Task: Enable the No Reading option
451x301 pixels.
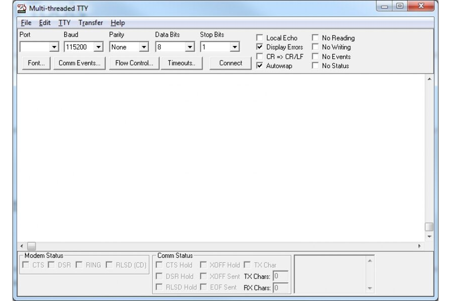Action: tap(315, 38)
